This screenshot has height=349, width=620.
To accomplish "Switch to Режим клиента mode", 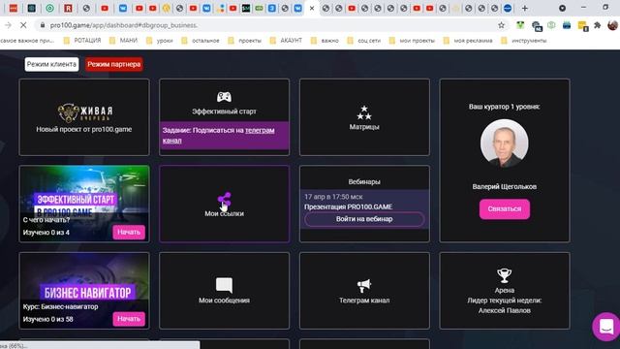I will [51, 64].
